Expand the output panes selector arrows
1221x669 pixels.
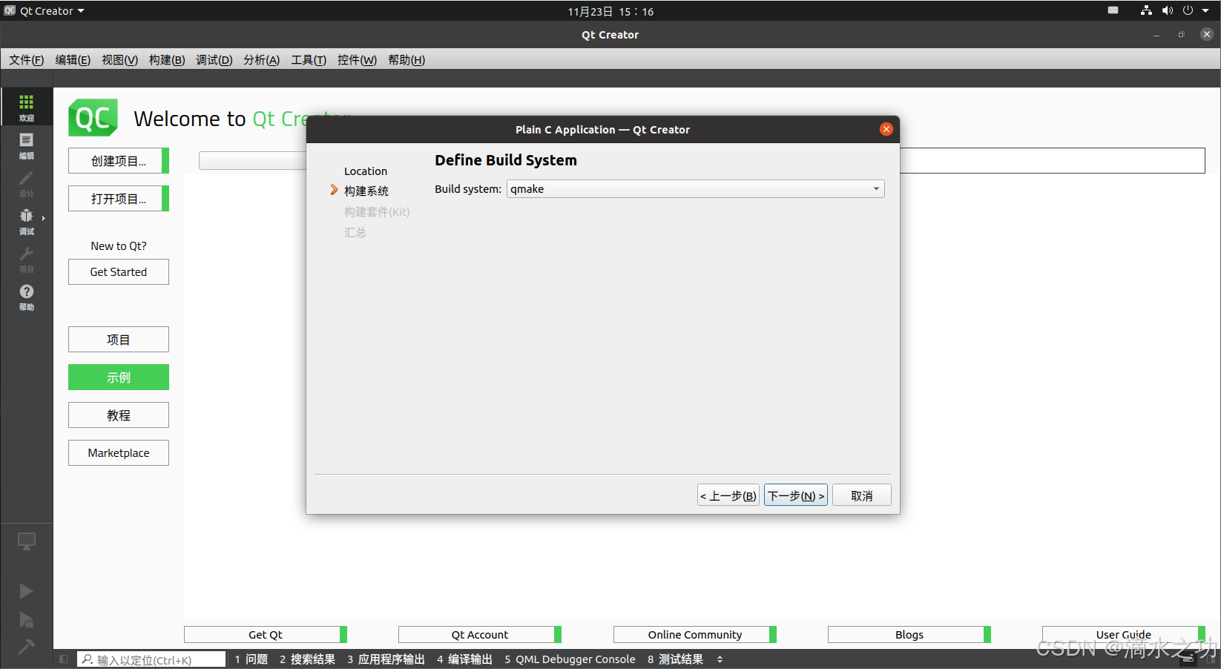pos(720,659)
